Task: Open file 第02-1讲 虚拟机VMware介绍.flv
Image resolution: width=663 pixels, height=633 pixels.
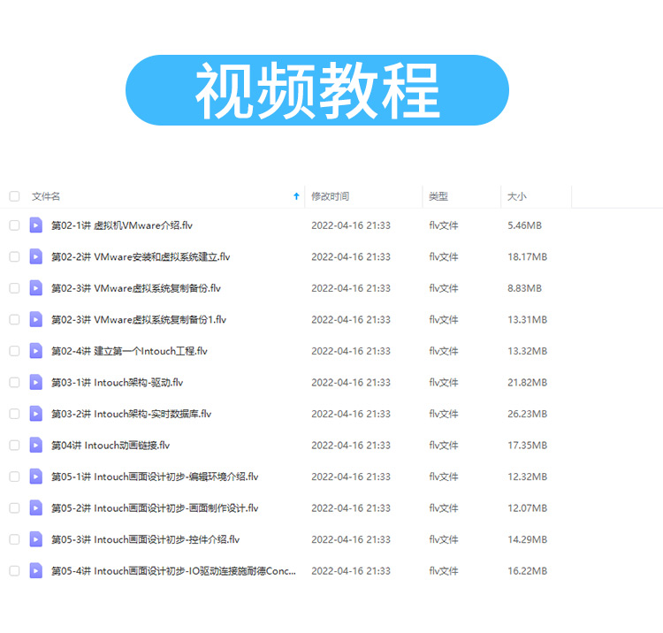Action: [122, 225]
